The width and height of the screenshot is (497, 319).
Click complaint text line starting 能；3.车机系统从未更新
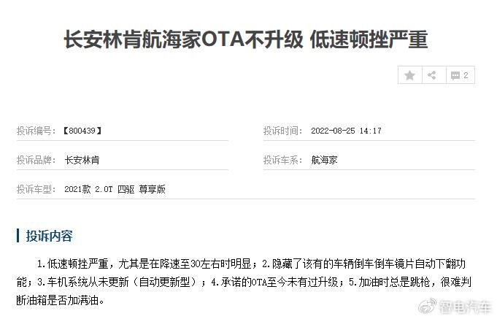tap(244, 282)
